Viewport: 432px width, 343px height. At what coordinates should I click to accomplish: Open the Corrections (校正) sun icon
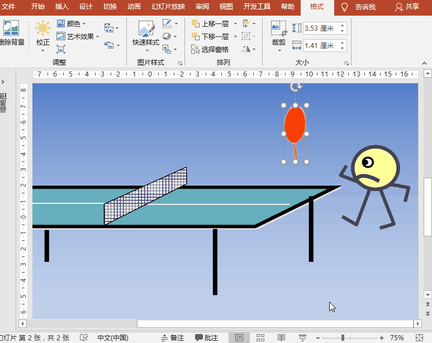tap(43, 28)
